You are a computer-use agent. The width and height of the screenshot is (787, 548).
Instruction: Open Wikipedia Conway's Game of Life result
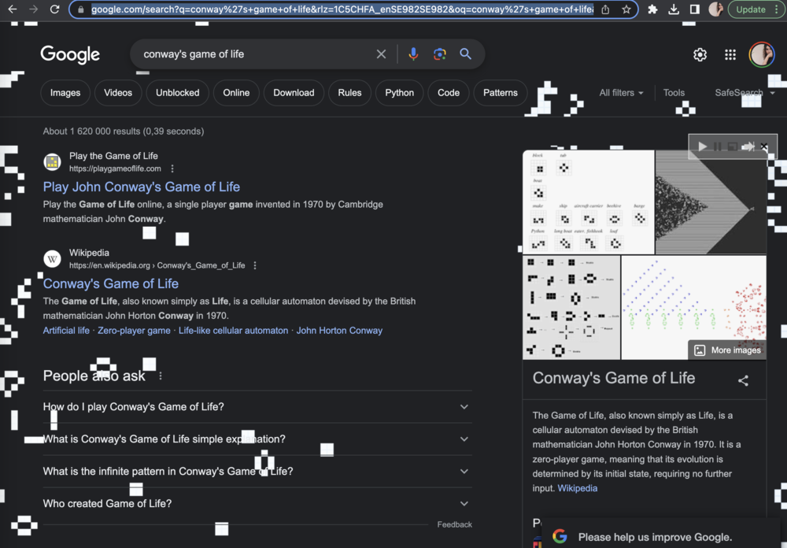111,283
